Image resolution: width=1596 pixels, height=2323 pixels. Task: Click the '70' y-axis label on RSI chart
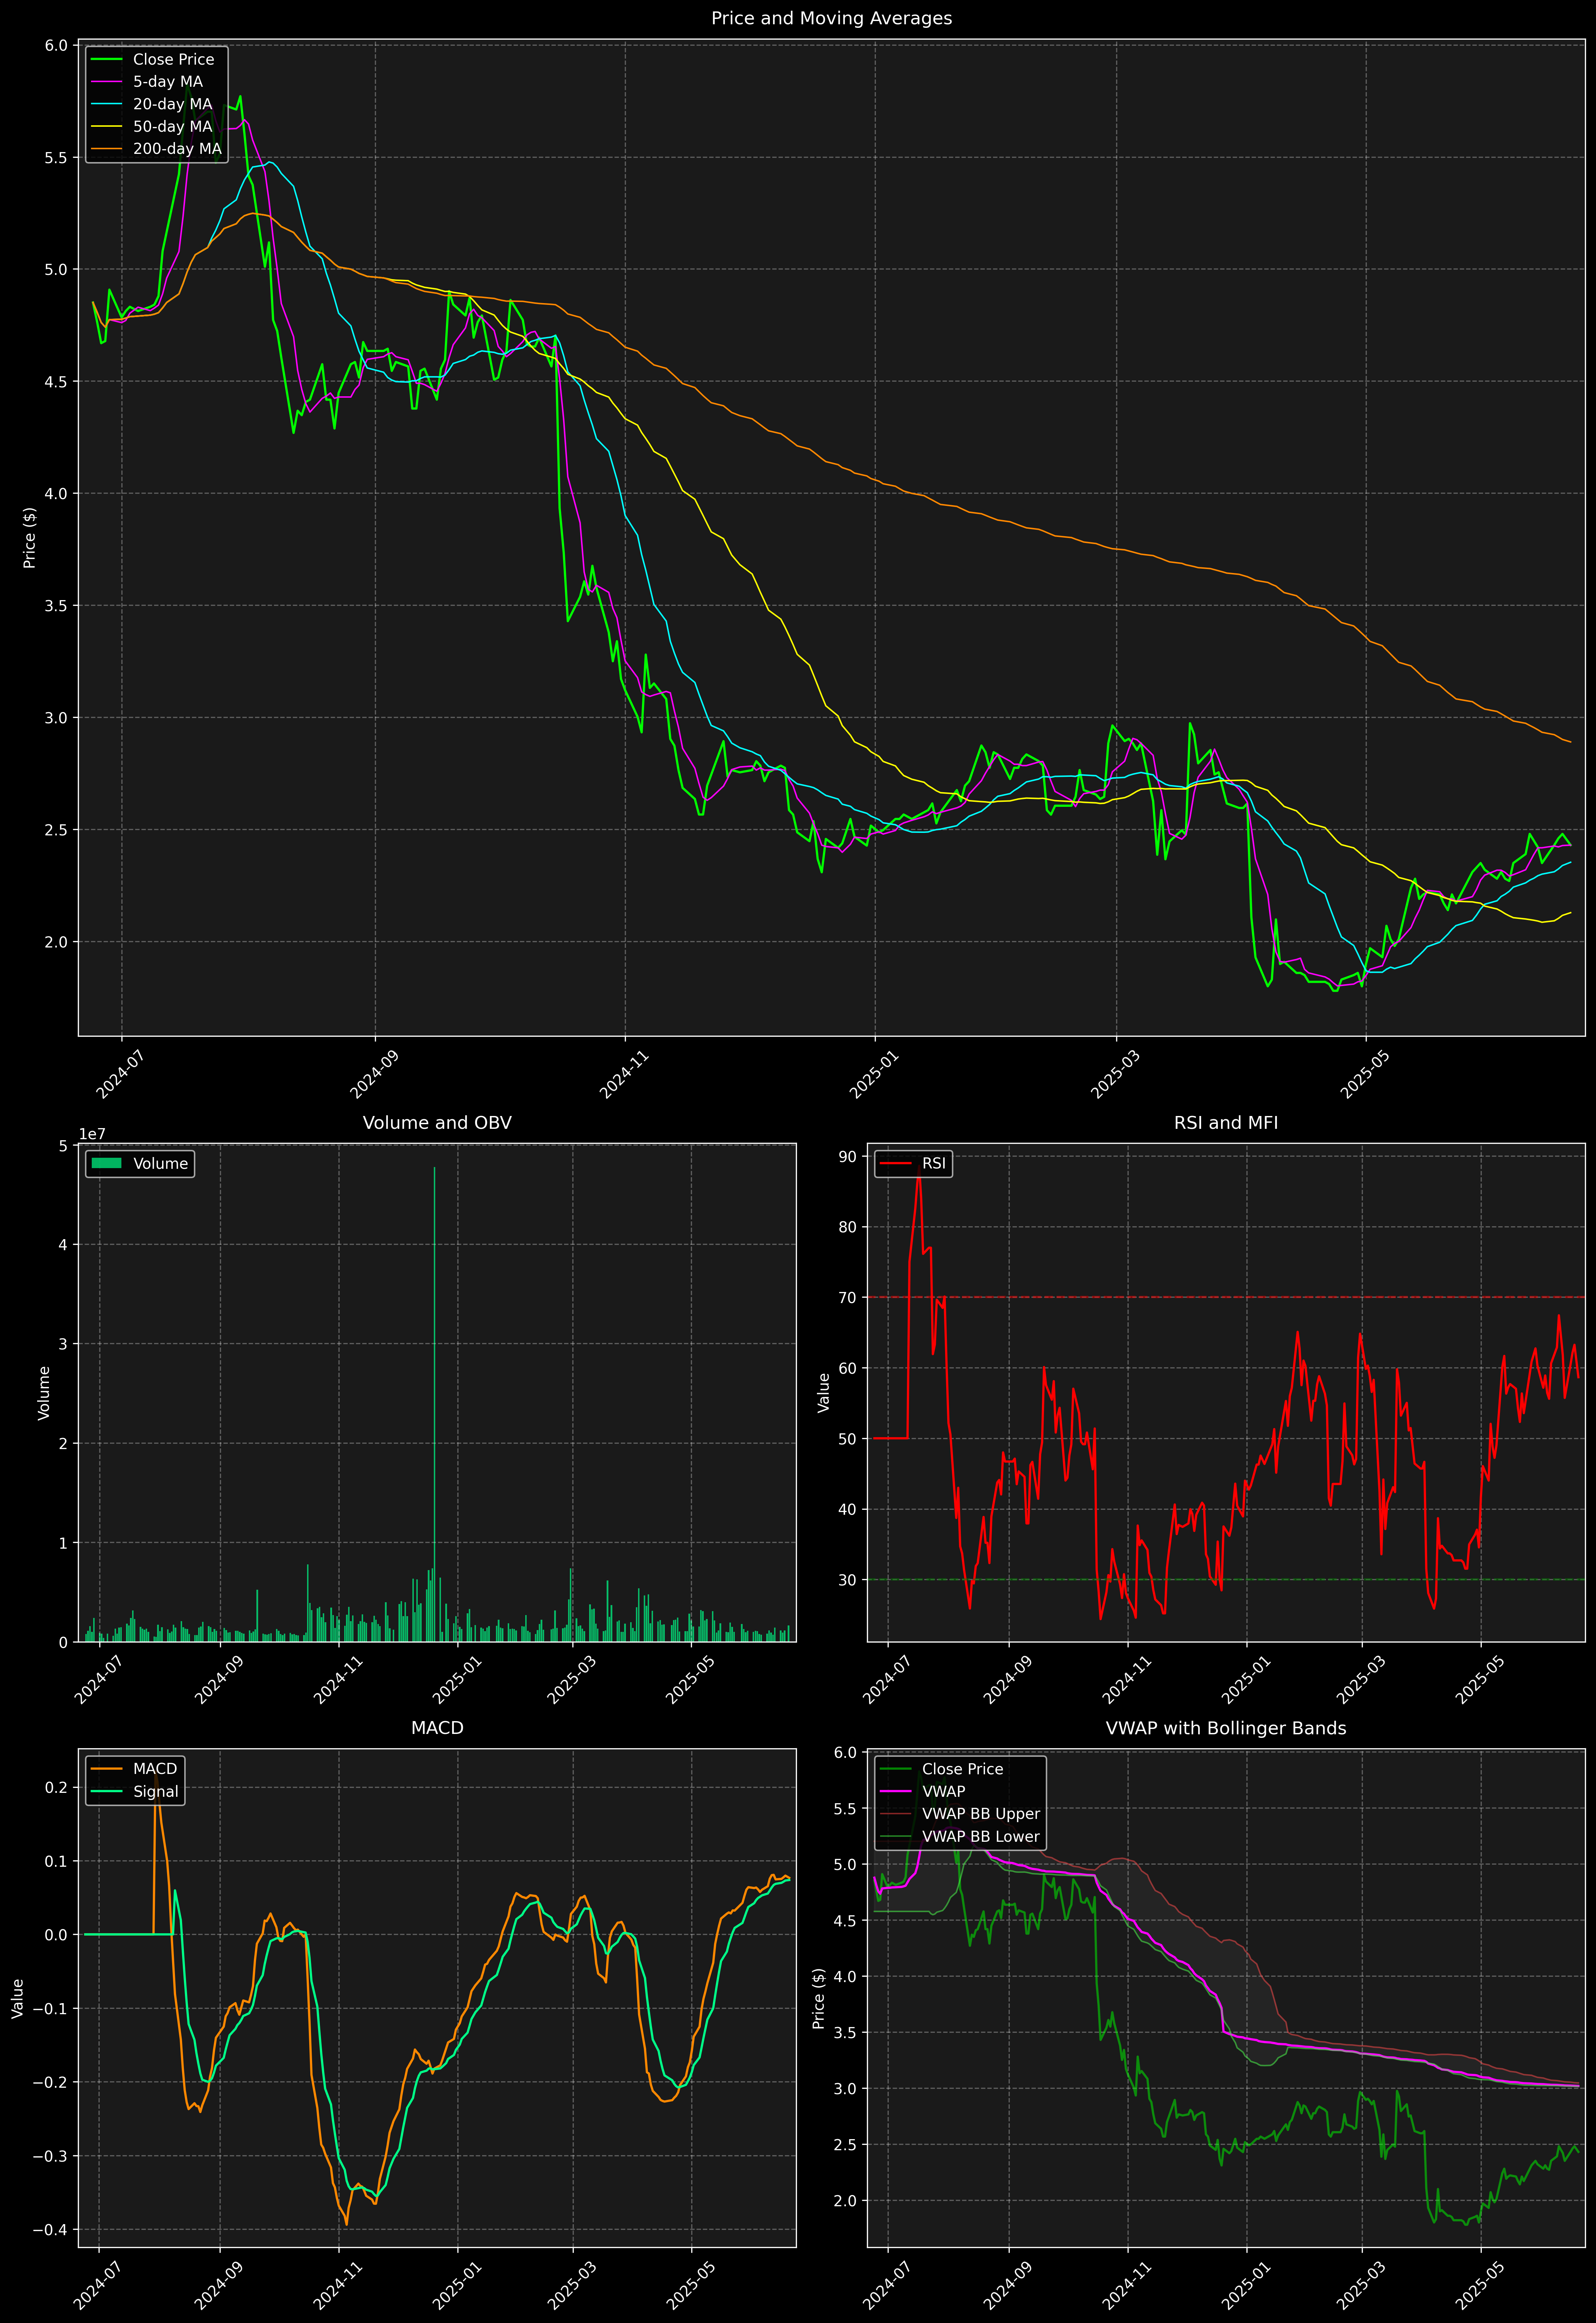point(848,1297)
